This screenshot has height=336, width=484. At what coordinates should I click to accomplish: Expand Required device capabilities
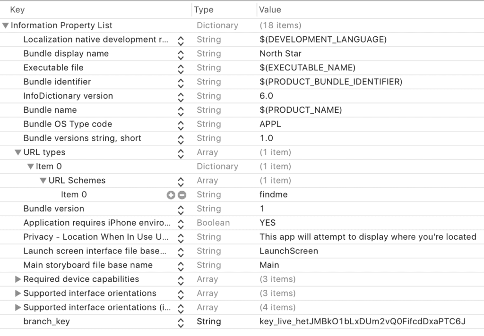[18, 279]
